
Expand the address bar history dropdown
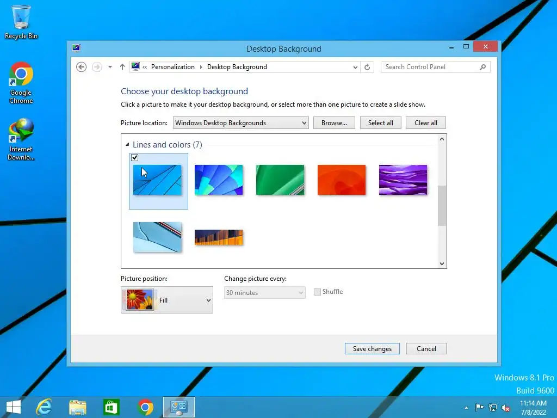(355, 67)
